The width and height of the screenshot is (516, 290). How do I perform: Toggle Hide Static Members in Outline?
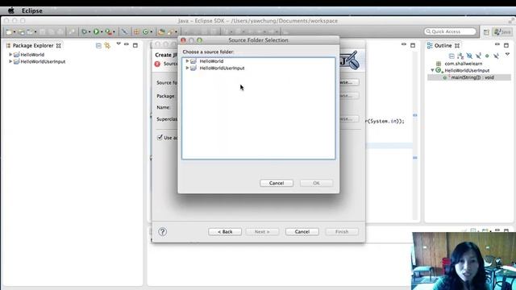click(x=478, y=56)
